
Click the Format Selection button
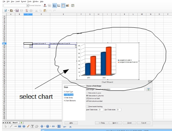(35, 6)
